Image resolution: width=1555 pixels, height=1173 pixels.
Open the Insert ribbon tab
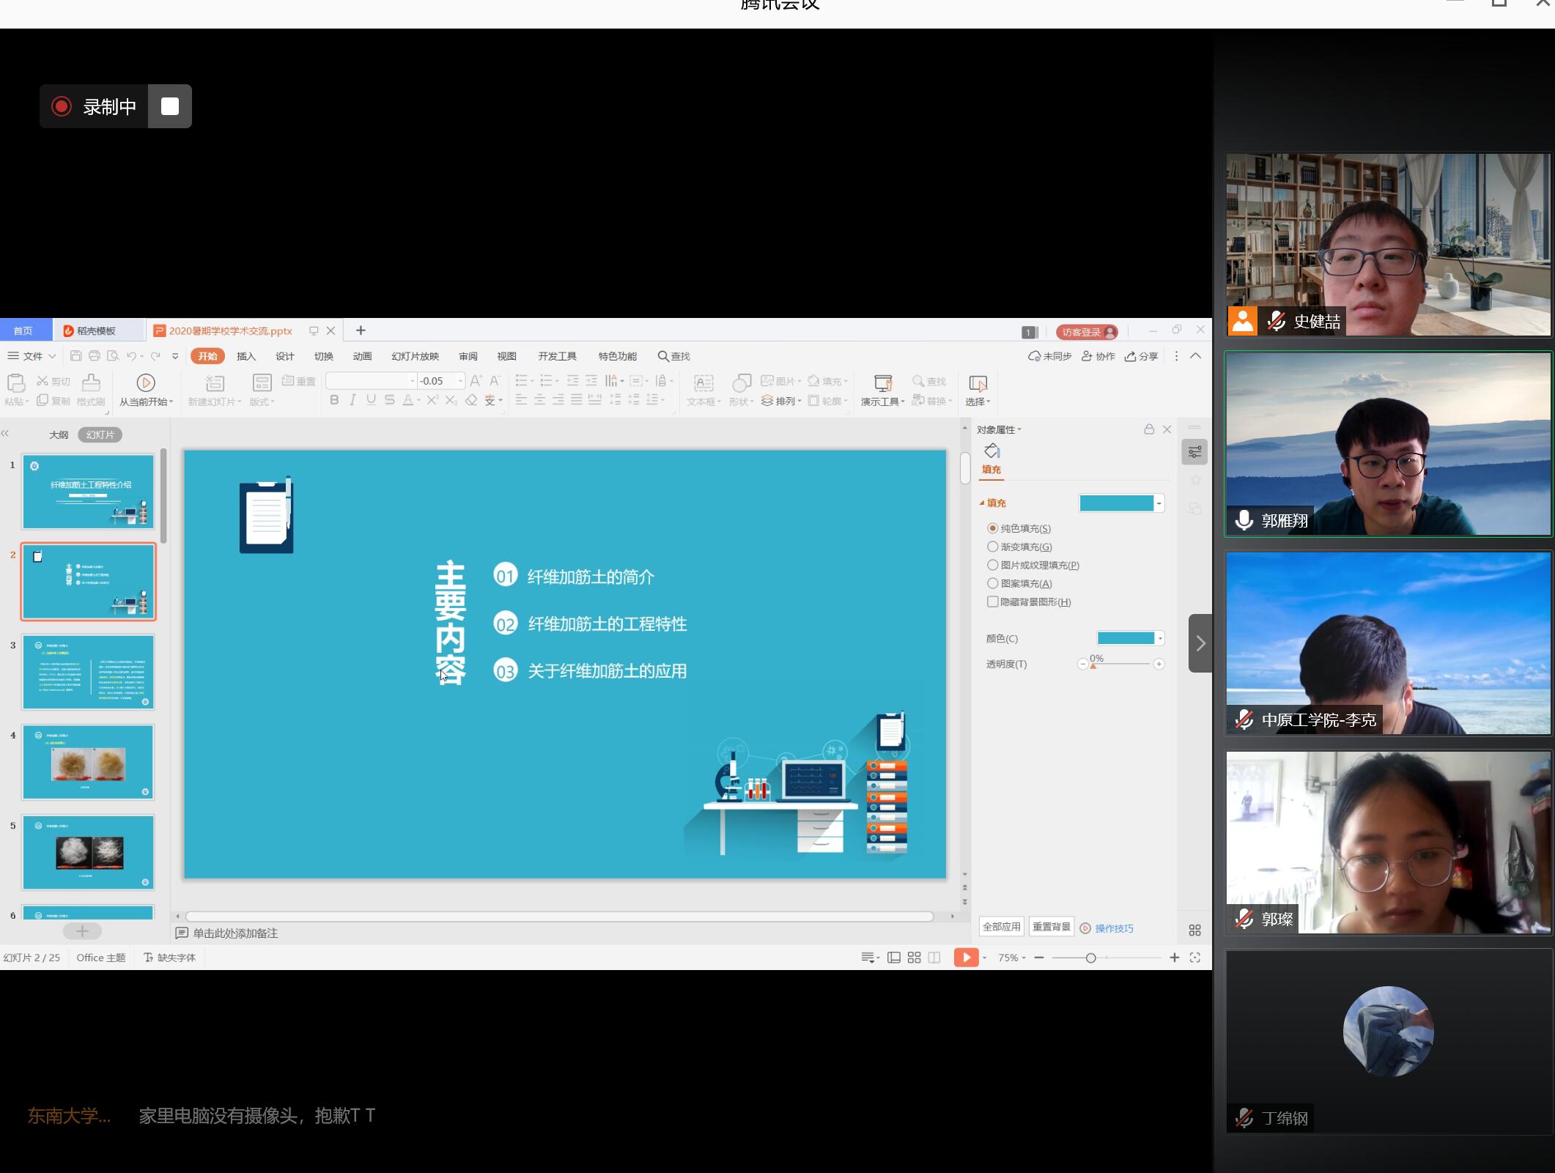coord(246,356)
